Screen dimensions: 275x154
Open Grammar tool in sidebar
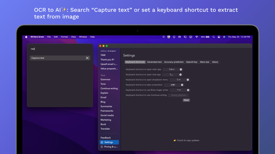[x=105, y=79]
